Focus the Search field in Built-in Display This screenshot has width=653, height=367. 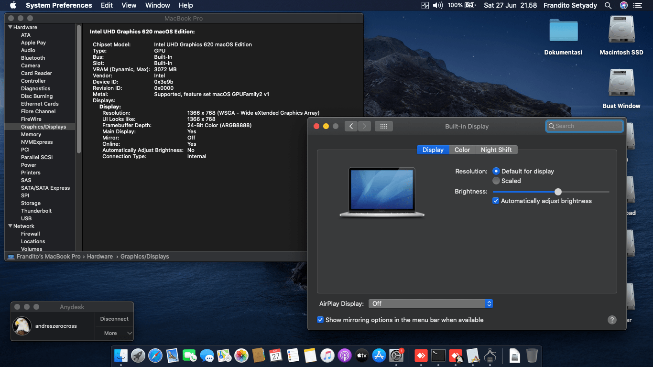click(x=585, y=126)
